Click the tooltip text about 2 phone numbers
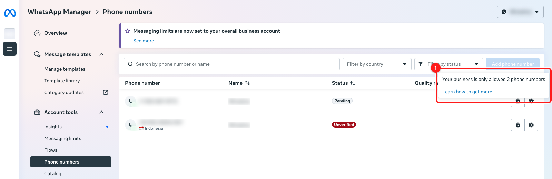The image size is (552, 179). (494, 79)
